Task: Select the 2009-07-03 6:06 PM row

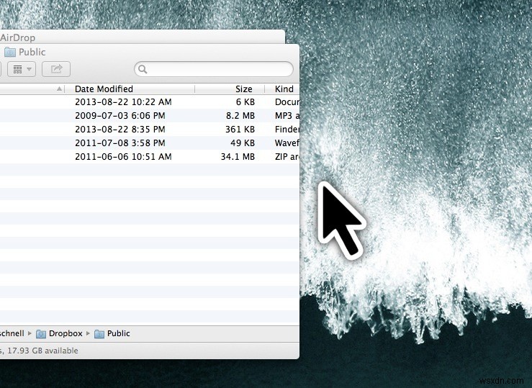Action: click(150, 116)
